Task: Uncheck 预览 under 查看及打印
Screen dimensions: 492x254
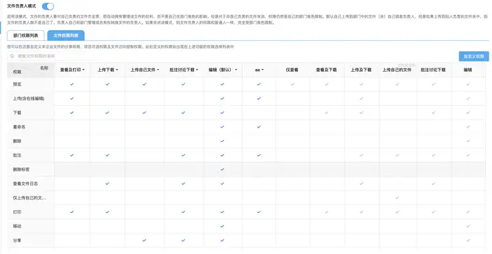Action: pos(72,85)
